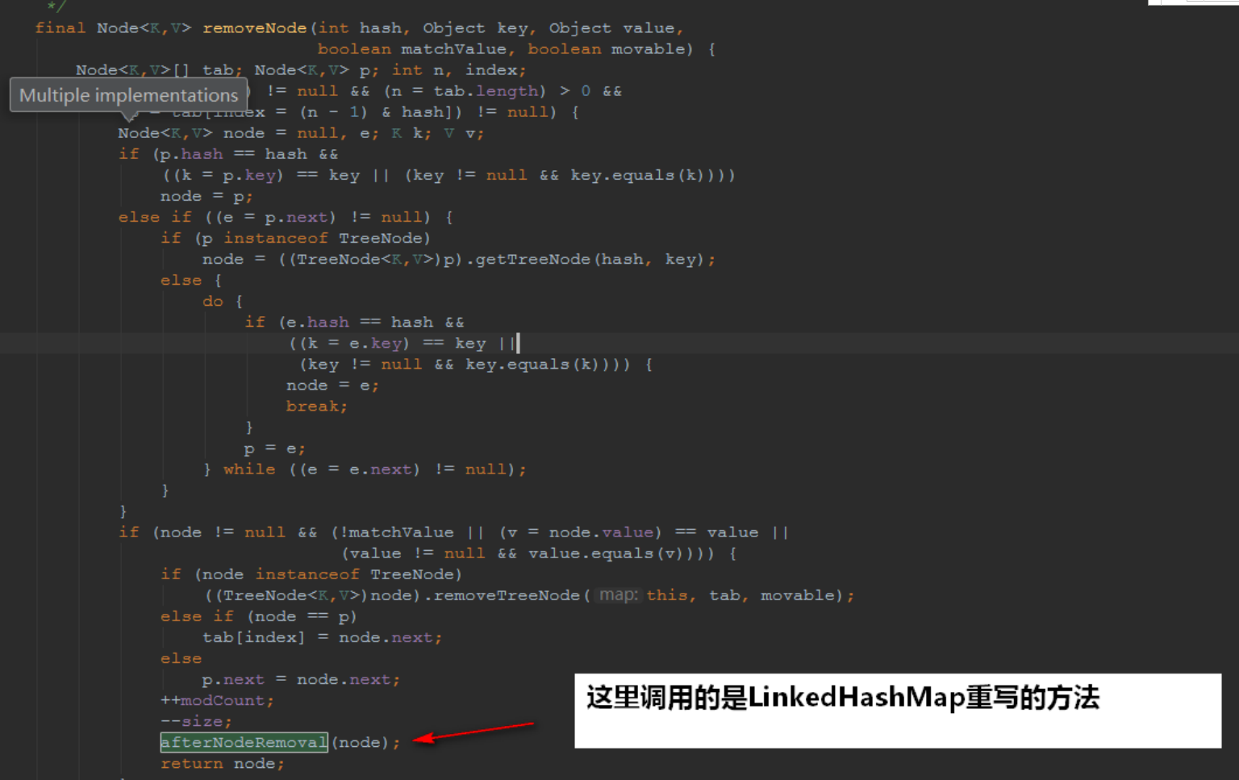Screen dimensions: 1239x780
Task: Click the afterNodeRemoval method call
Action: point(244,742)
